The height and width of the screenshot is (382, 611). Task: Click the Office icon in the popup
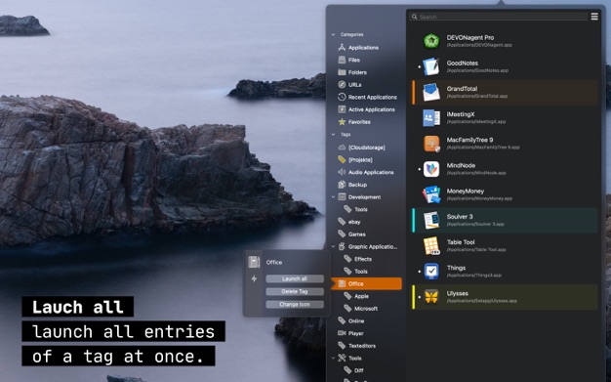click(x=254, y=262)
